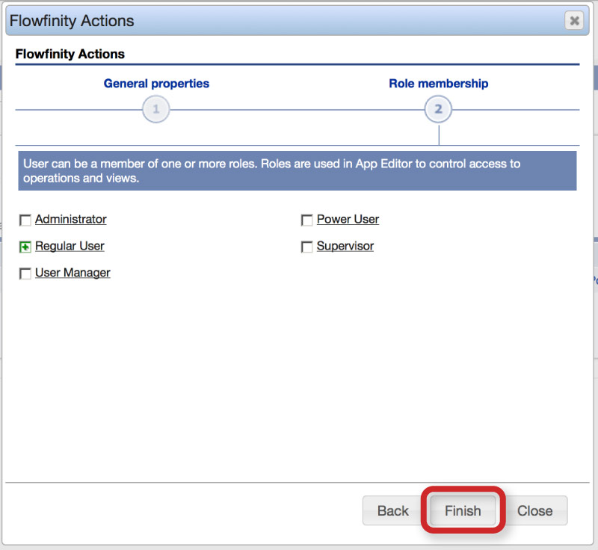The width and height of the screenshot is (598, 550).
Task: Click the Power User role label
Action: coord(348,219)
